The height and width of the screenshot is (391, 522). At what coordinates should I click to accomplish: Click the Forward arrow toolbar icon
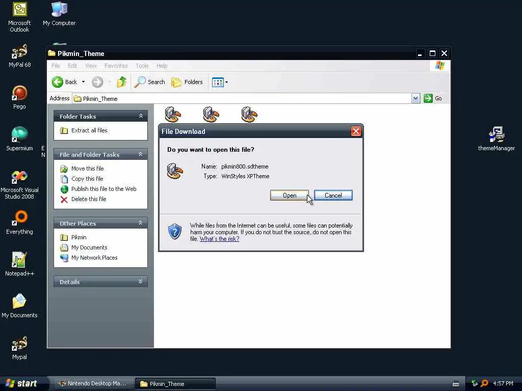click(x=97, y=82)
